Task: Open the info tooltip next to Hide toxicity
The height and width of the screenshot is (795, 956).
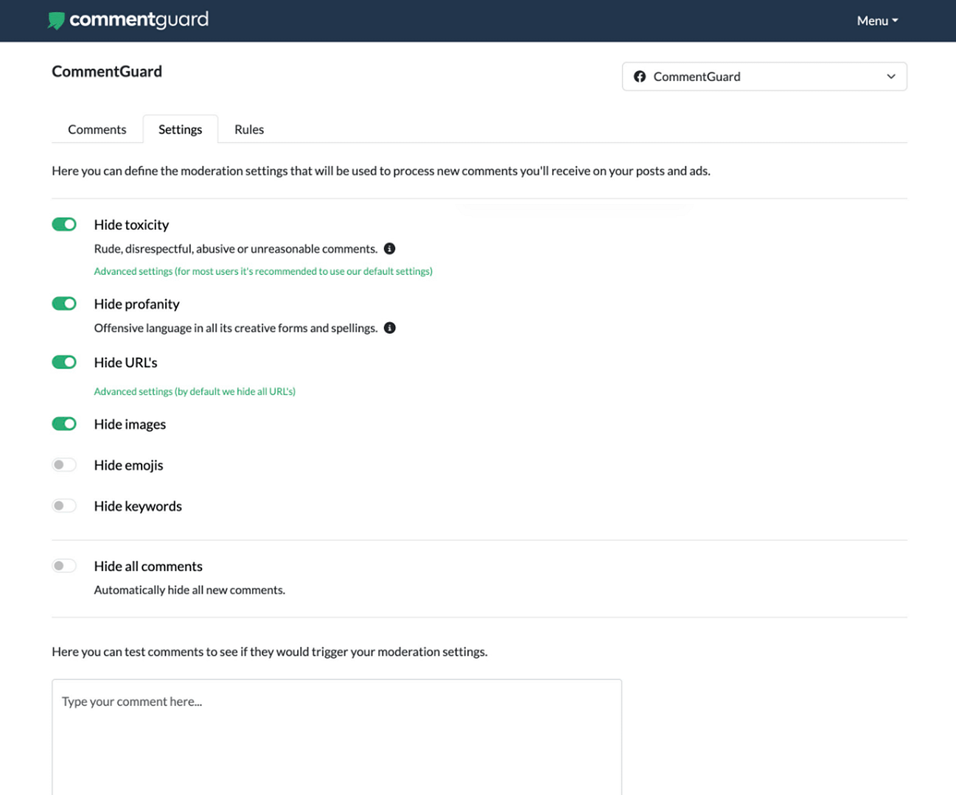Action: (x=389, y=248)
